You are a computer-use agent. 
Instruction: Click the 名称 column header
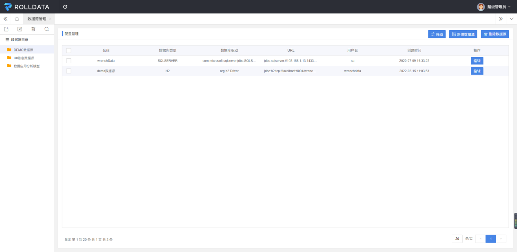pyautogui.click(x=106, y=51)
